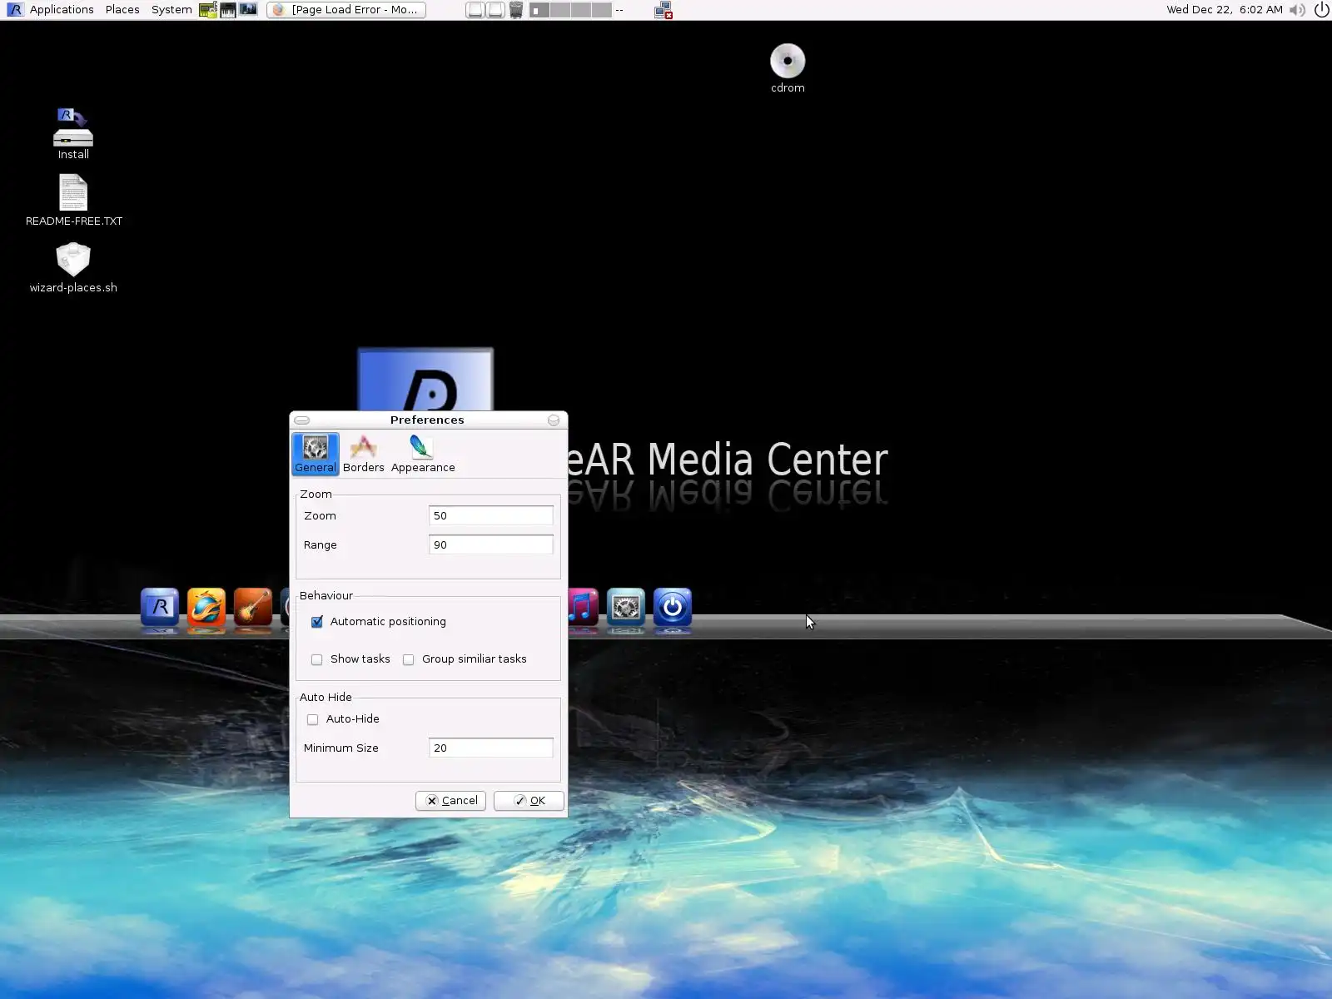Launch the blue eAR dock icon
The width and height of the screenshot is (1332, 999).
coord(160,607)
